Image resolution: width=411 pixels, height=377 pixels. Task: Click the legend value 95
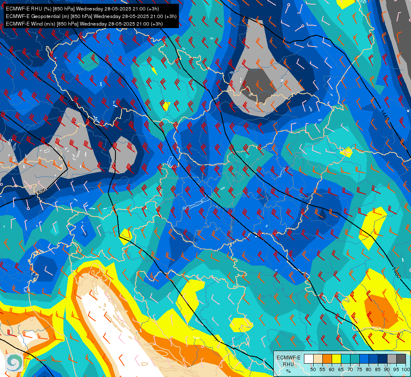(396, 369)
